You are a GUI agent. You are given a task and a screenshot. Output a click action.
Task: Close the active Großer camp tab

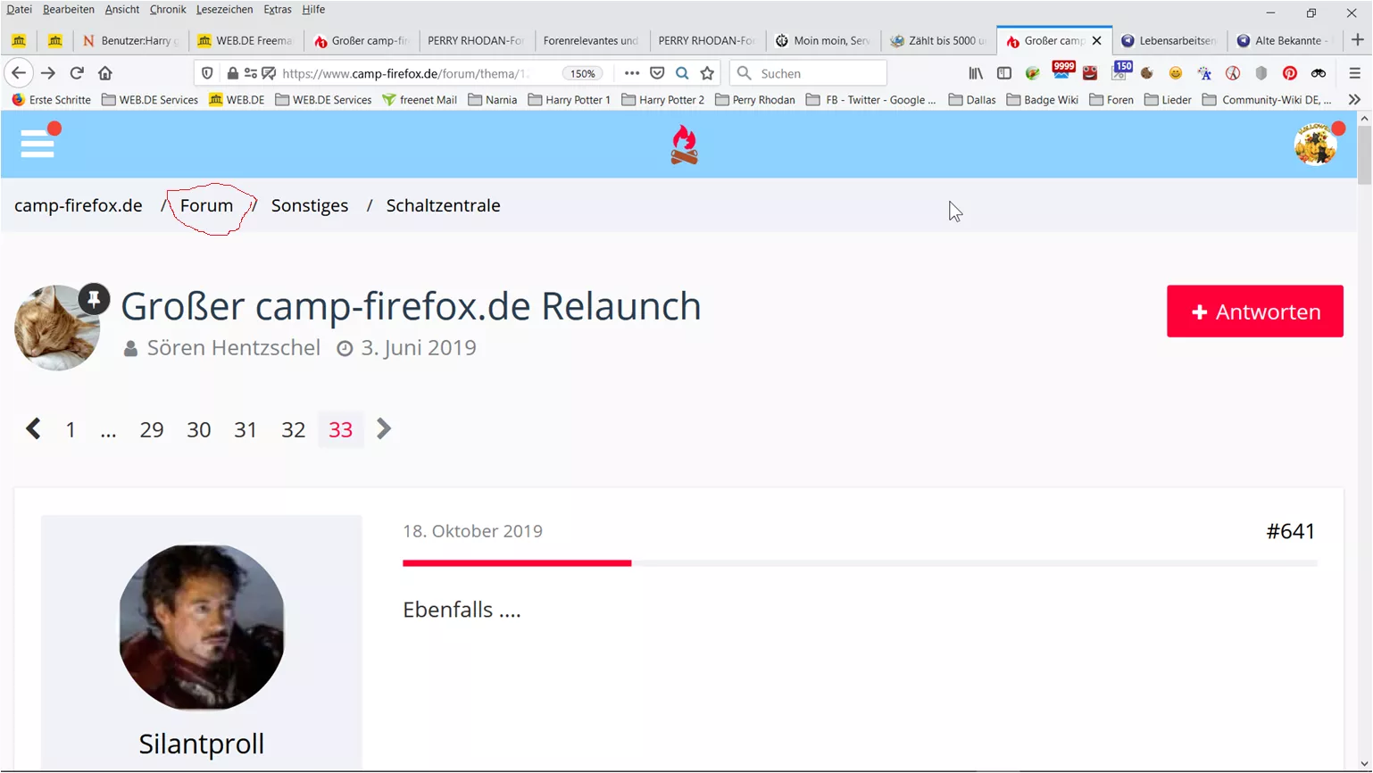[x=1097, y=40]
